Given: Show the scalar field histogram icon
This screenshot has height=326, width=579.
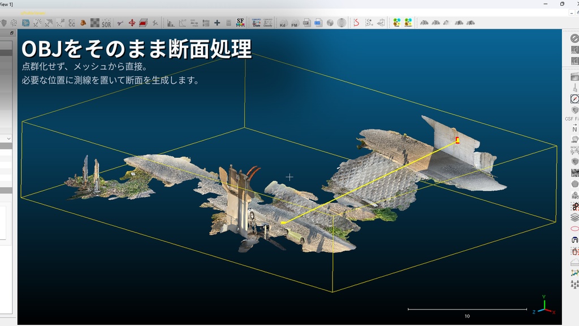Looking at the screenshot, I should 171,23.
